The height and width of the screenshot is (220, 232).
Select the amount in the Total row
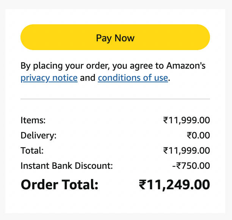187,151
